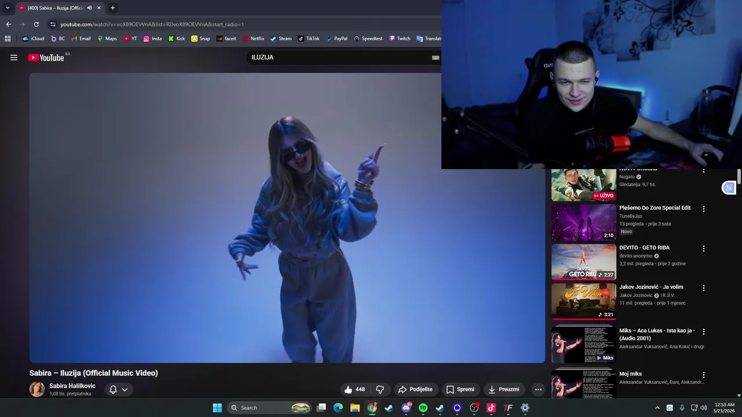
Task: Open Chrome tab search dropdown
Action: click(x=8, y=8)
